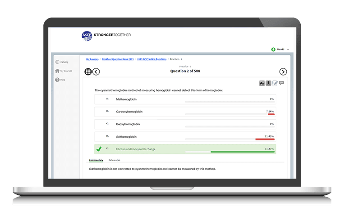Open the notes pencil icon
The image size is (344, 216).
pyautogui.click(x=275, y=83)
